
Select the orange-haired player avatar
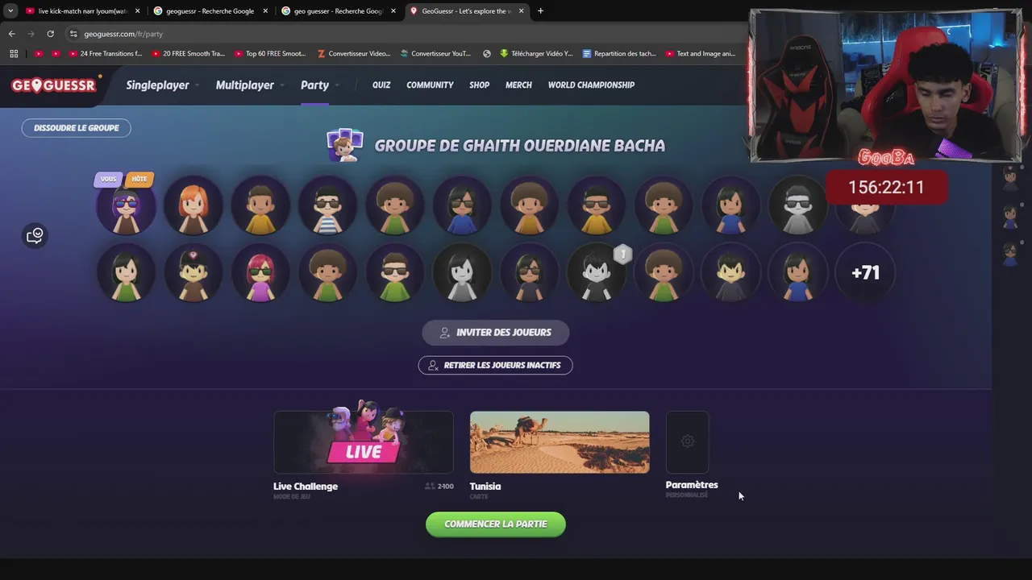(x=193, y=205)
